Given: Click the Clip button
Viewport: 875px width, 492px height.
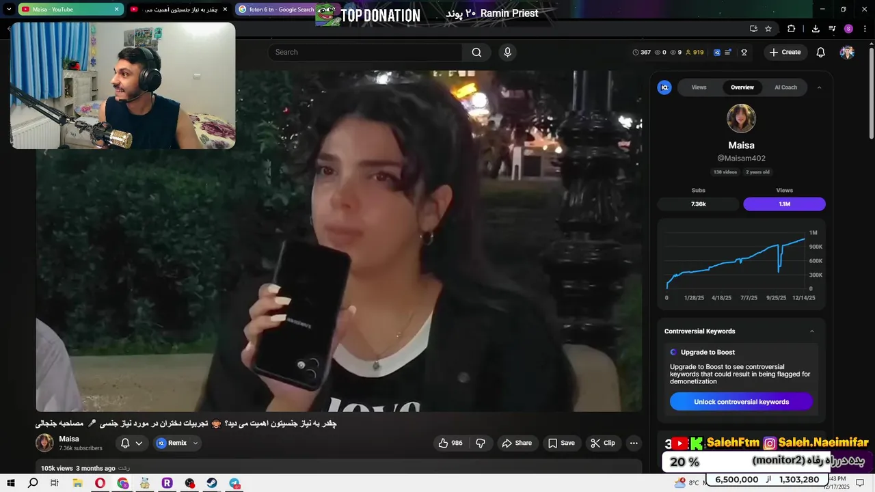Looking at the screenshot, I should pyautogui.click(x=603, y=443).
